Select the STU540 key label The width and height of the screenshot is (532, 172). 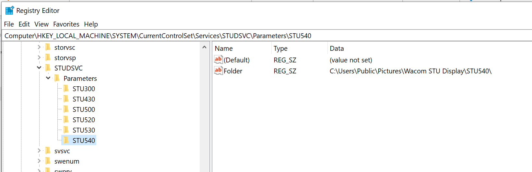pyautogui.click(x=84, y=141)
